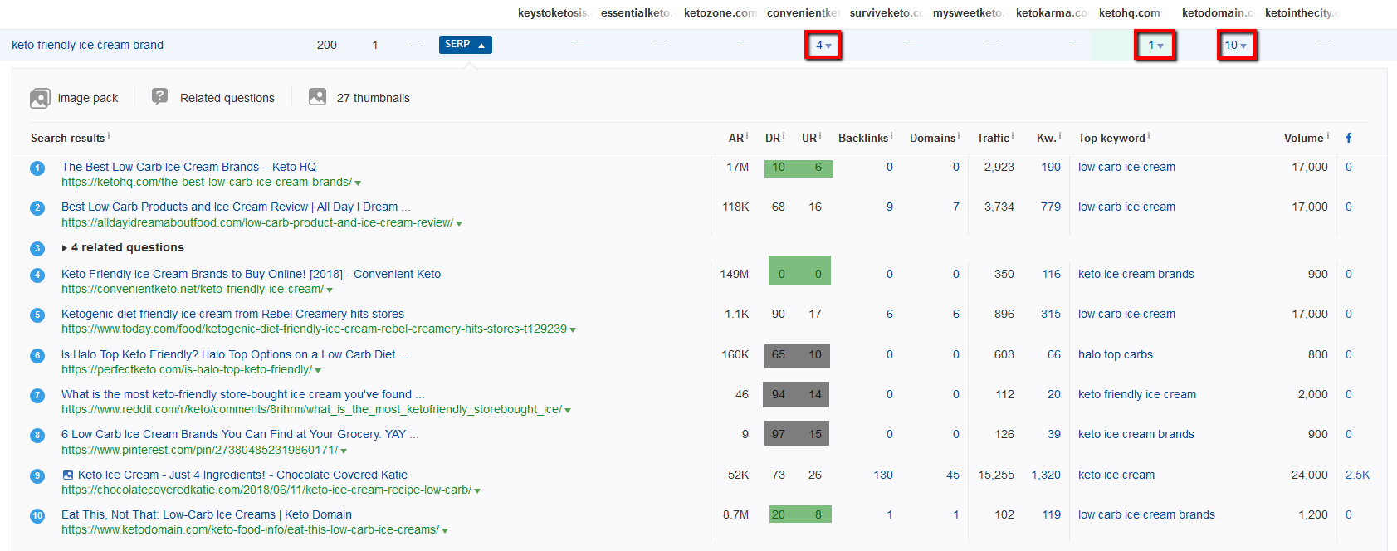The width and height of the screenshot is (1397, 551).
Task: Open Rebel Creamery ketogenic ice cream result
Action: coord(232,314)
